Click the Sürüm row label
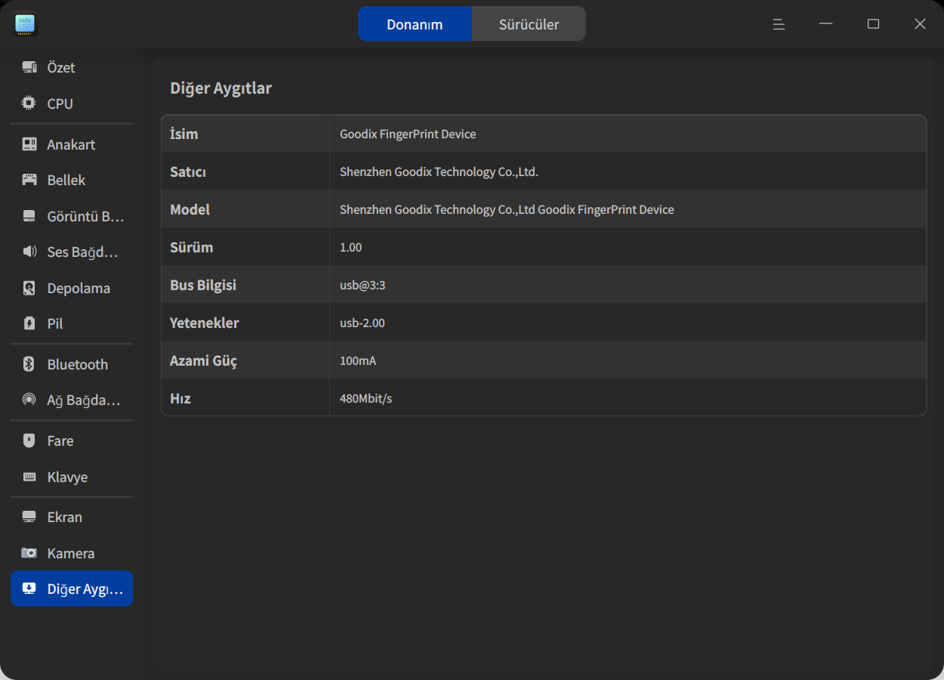 click(x=192, y=247)
